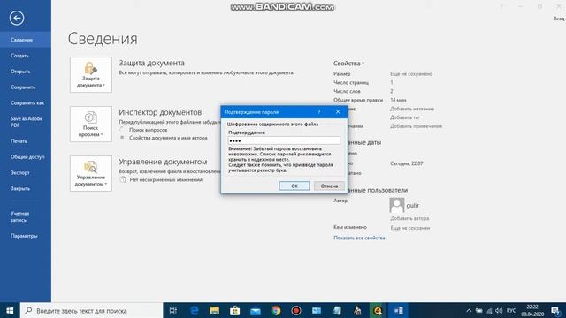The image size is (566, 318).
Task: Switch to Word in taskbar
Action: [x=399, y=310]
